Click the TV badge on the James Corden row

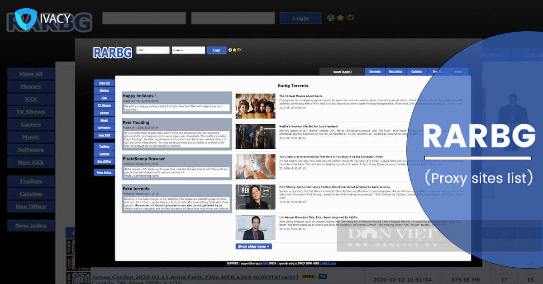[x=323, y=276]
